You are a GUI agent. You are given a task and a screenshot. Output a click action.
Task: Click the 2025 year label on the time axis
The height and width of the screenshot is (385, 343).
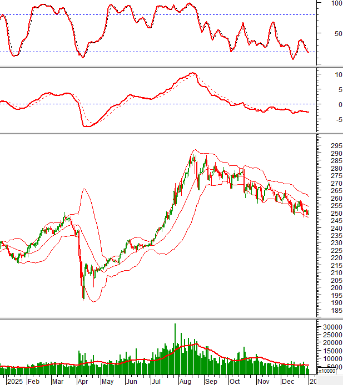(11, 381)
